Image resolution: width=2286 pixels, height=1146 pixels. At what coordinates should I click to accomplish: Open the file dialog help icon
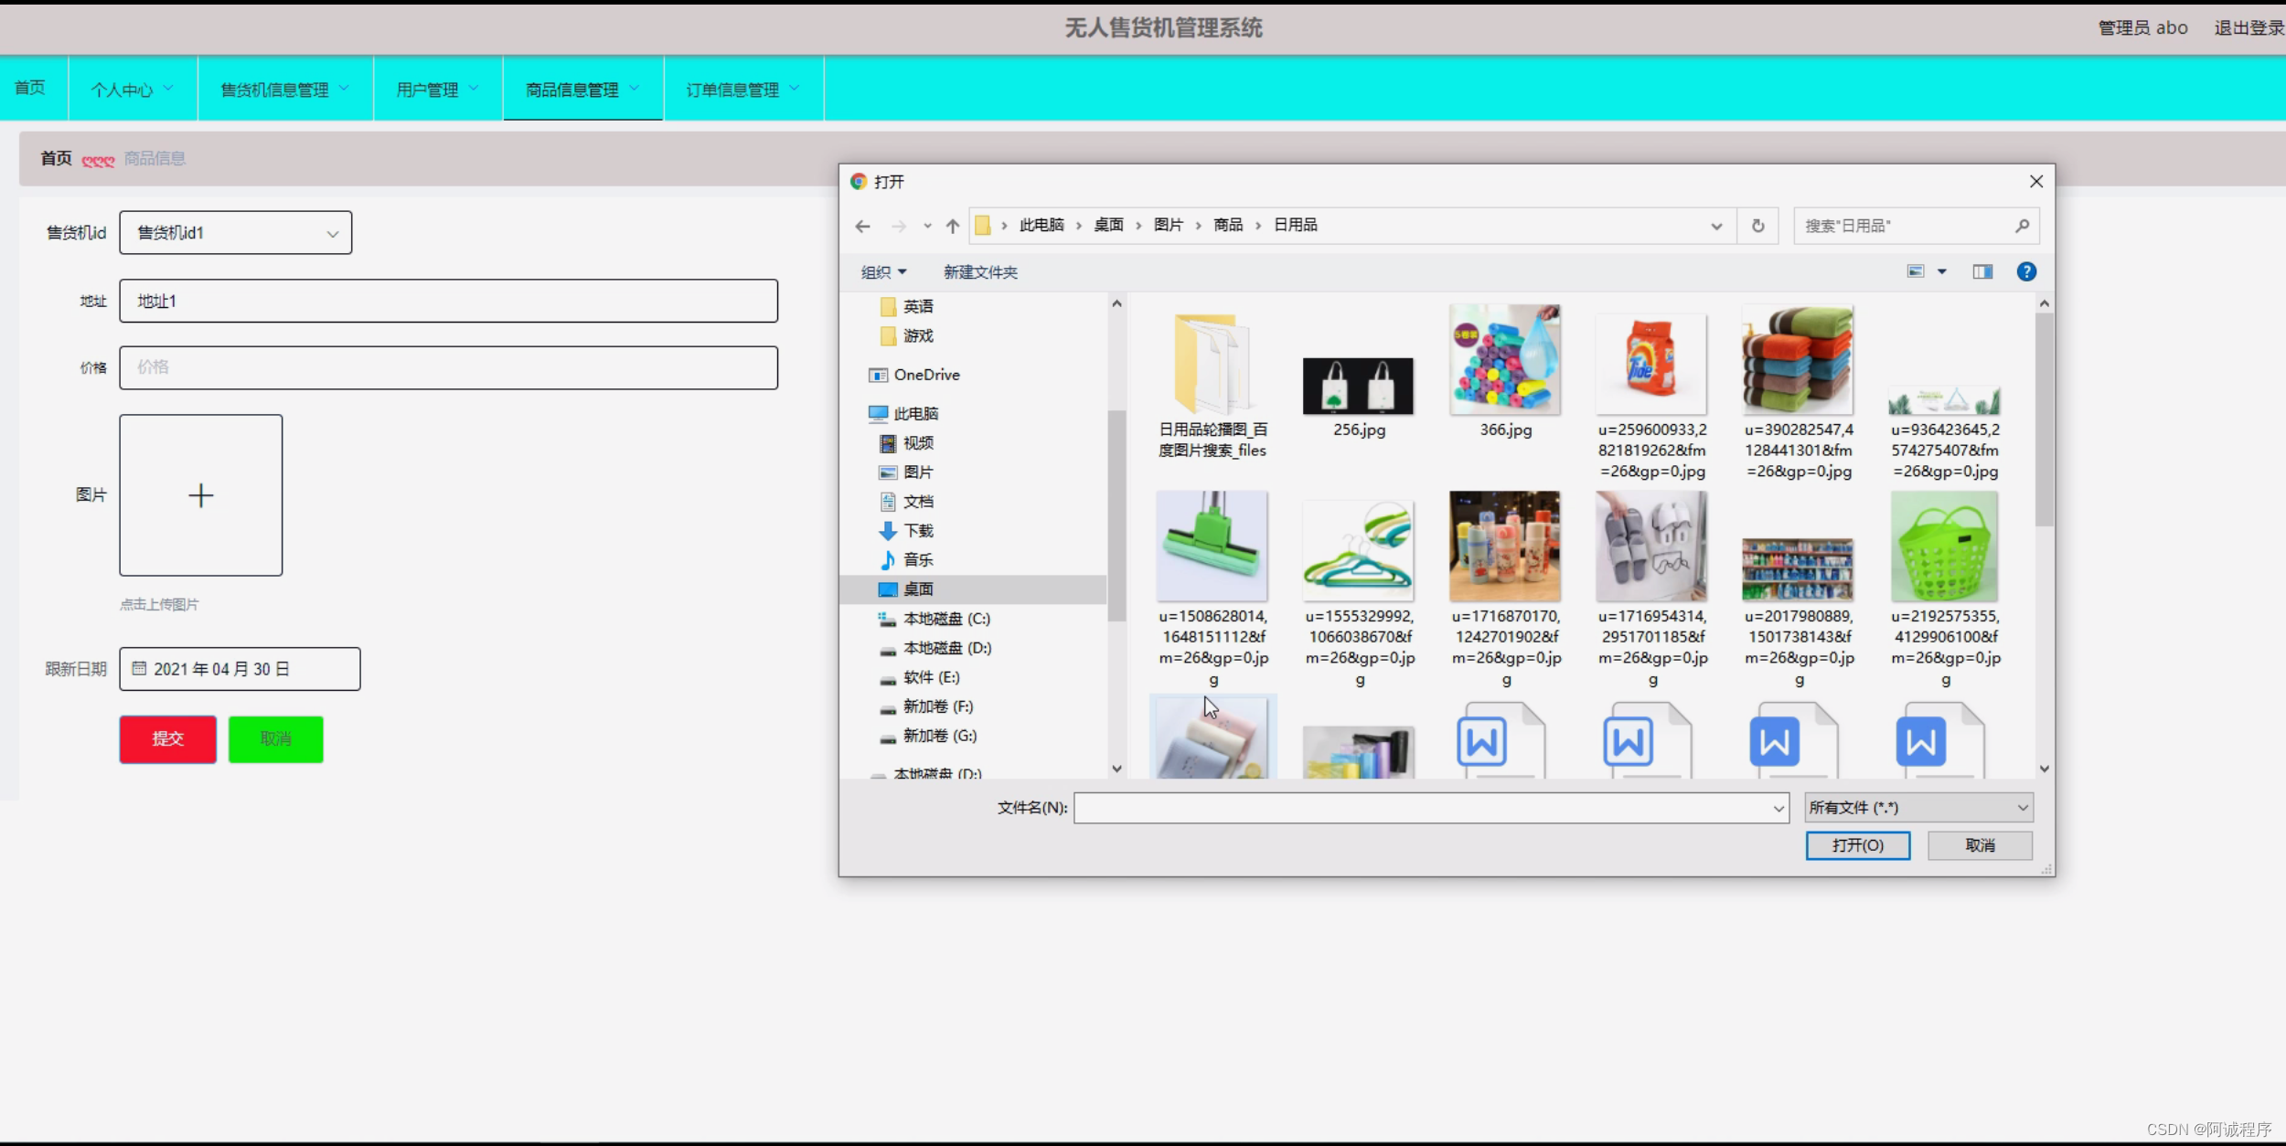click(2026, 271)
